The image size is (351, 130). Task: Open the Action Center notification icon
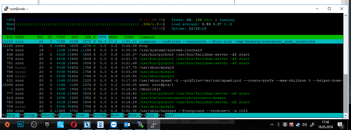click(x=340, y=125)
